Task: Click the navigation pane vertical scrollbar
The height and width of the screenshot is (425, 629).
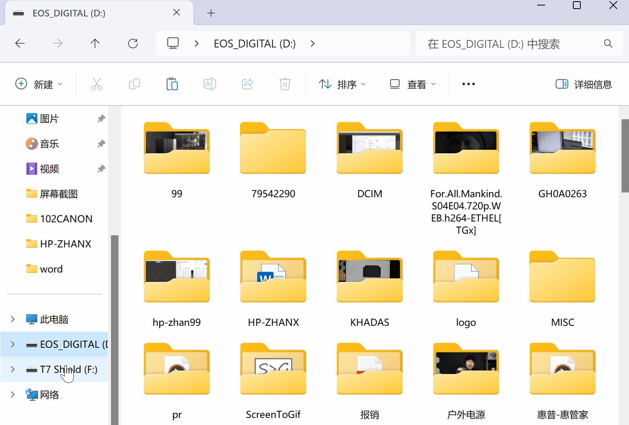Action: tap(115, 329)
